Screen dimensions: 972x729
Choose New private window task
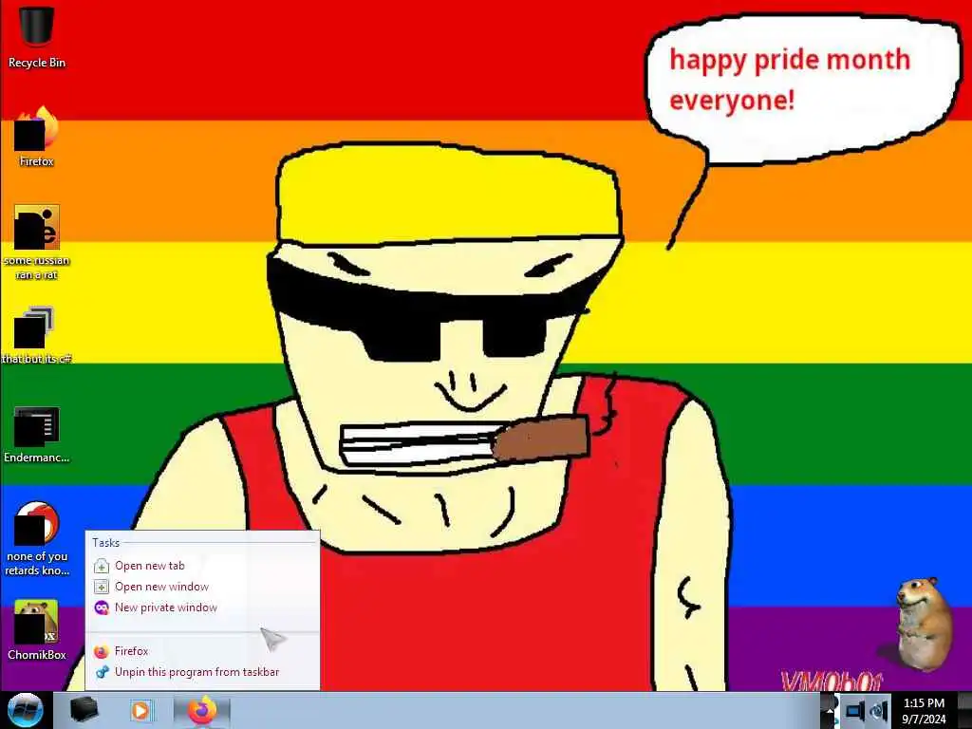[202, 607]
